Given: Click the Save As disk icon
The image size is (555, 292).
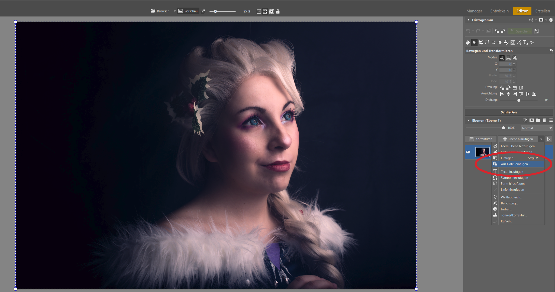Looking at the screenshot, I should pos(536,31).
